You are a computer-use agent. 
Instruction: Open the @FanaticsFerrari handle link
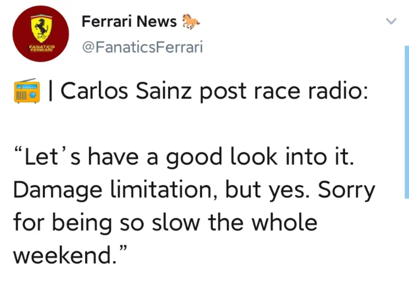(x=142, y=47)
